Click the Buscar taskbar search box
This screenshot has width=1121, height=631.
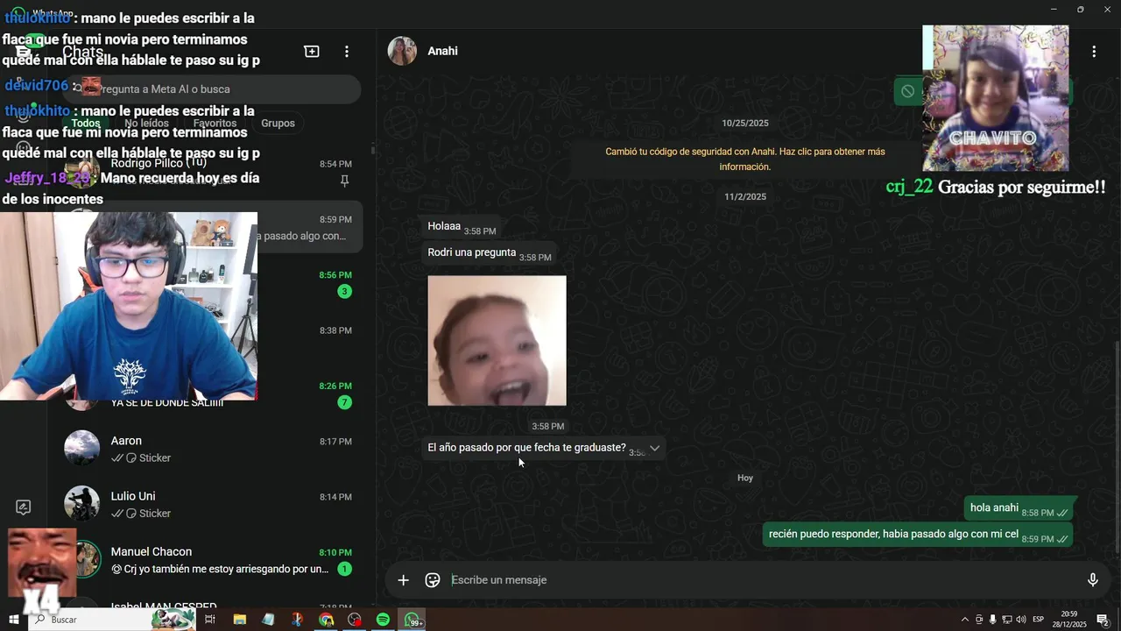click(114, 620)
